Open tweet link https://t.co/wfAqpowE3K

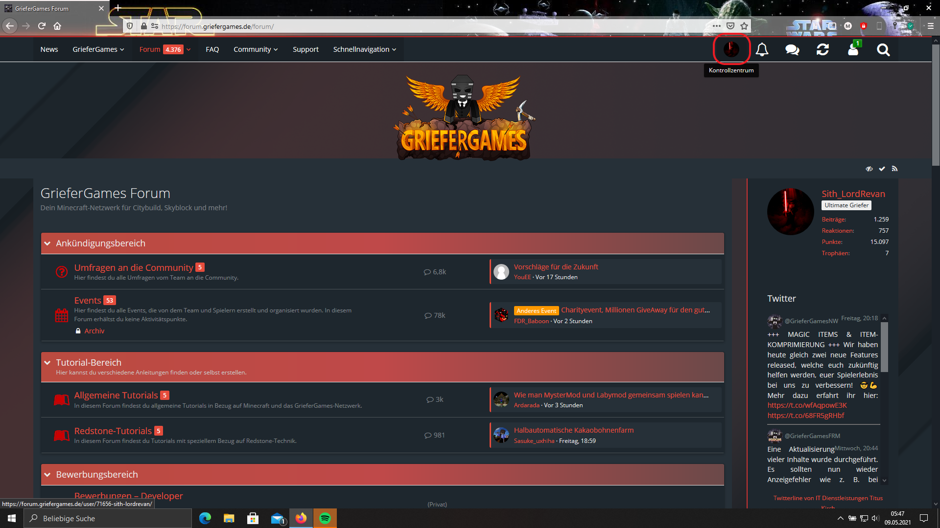tap(807, 405)
